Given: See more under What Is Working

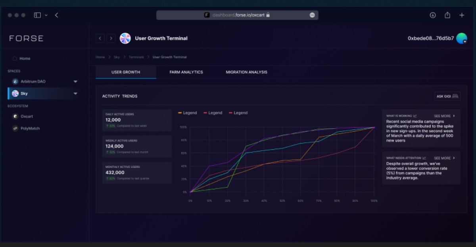Looking at the screenshot, I should pyautogui.click(x=444, y=116).
